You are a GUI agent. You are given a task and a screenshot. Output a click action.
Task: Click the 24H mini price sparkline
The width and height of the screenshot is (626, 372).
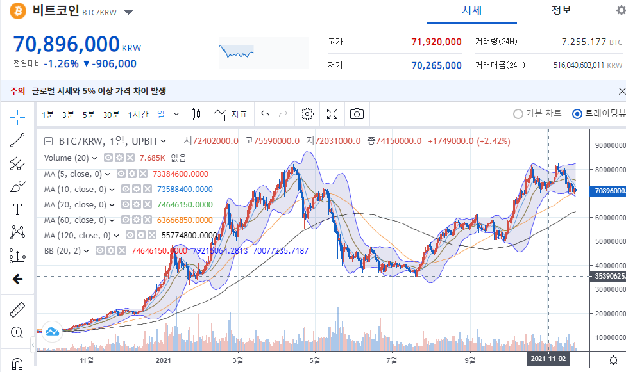point(264,53)
